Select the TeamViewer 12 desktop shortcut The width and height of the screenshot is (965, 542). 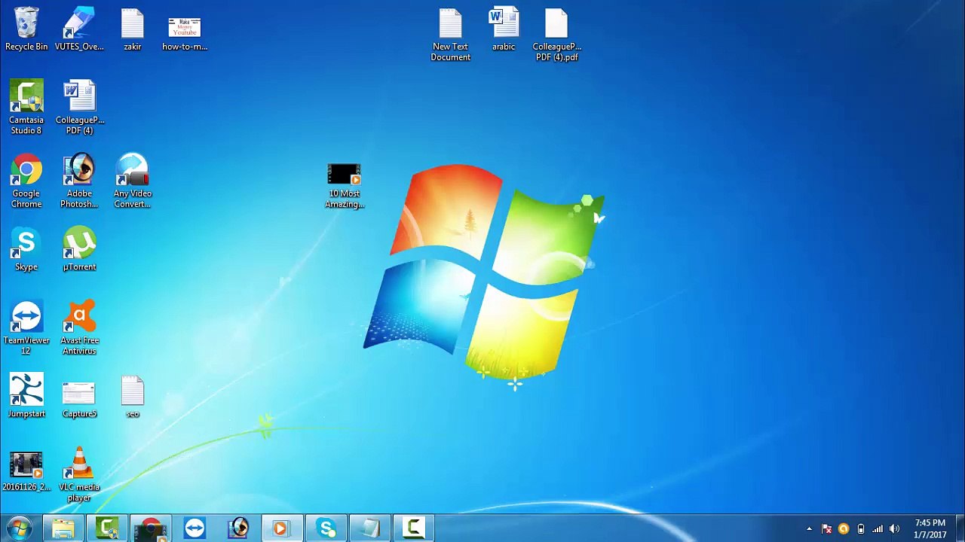26,328
